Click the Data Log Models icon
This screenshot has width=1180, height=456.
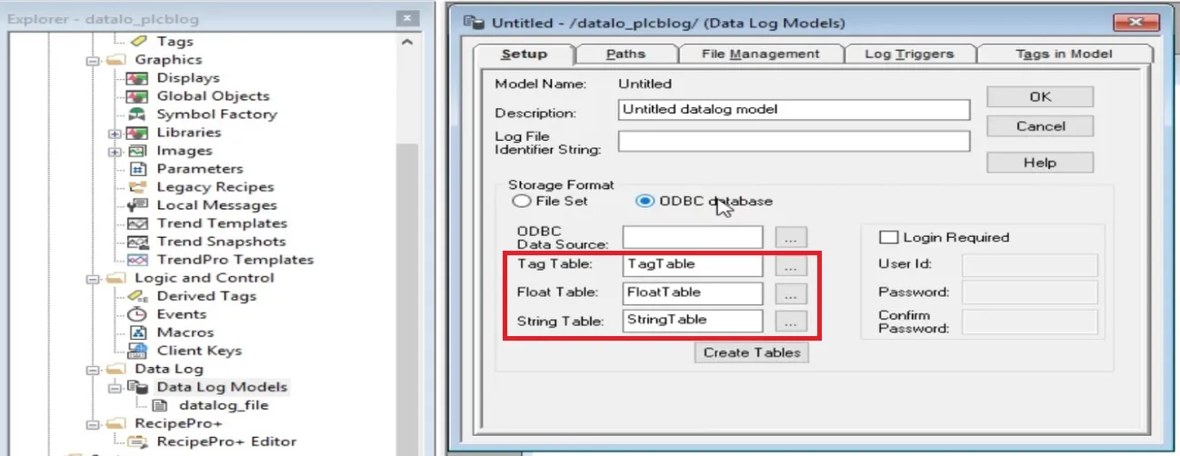tap(138, 387)
